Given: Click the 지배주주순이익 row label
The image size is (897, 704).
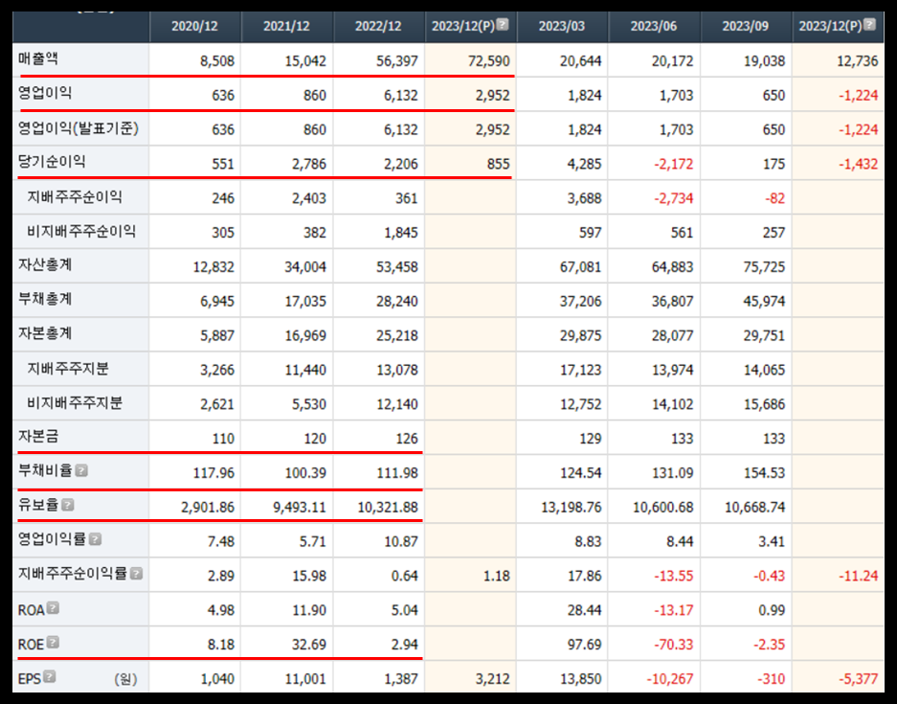Looking at the screenshot, I should pyautogui.click(x=75, y=197).
